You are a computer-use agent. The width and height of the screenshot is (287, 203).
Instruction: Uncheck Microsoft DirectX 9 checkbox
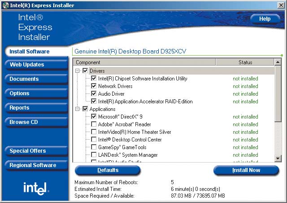(x=94, y=116)
